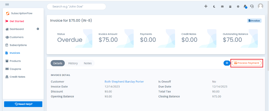
Task: Open the user profile avatar
Action: [260, 6]
